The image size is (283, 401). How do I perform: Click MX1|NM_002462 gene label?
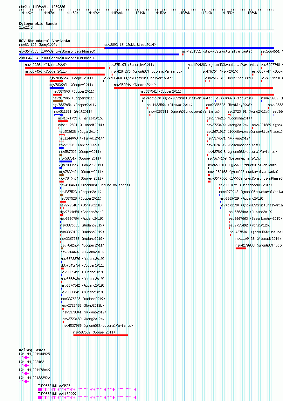click(31, 362)
